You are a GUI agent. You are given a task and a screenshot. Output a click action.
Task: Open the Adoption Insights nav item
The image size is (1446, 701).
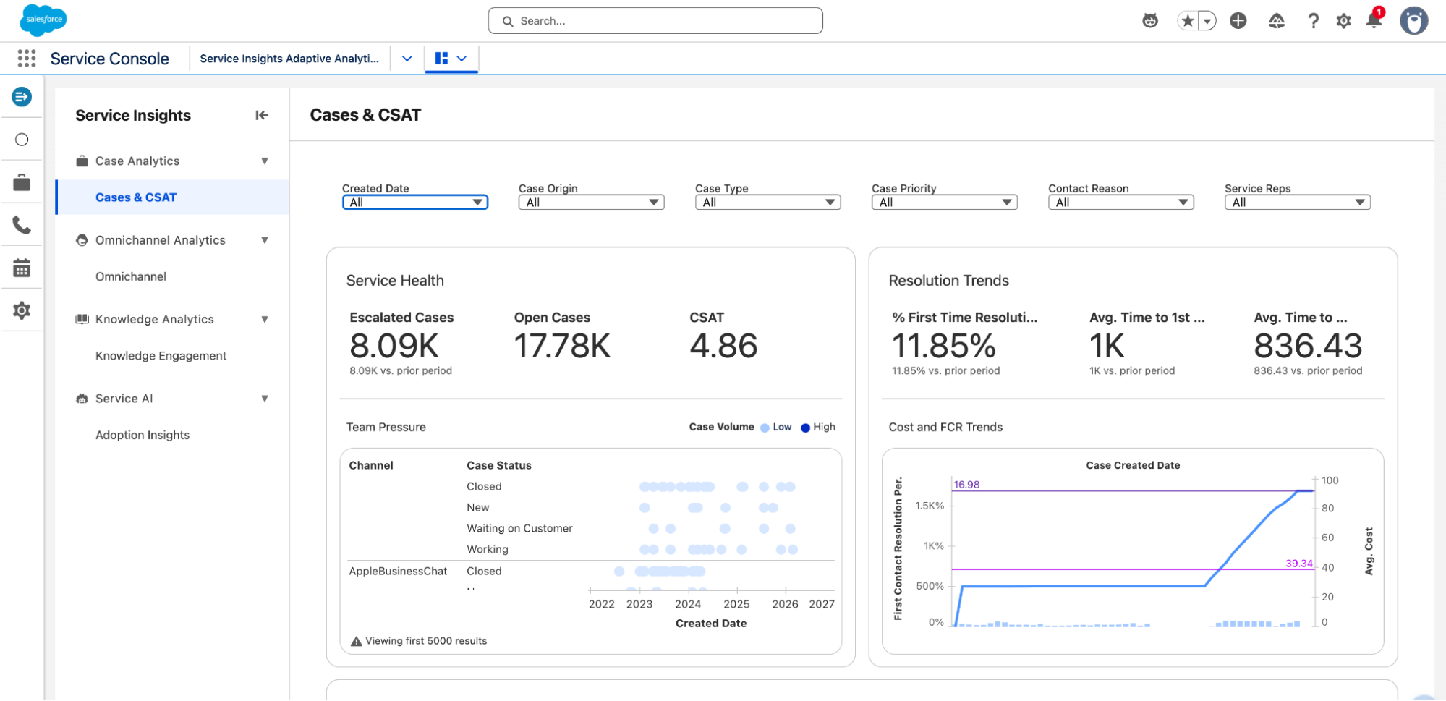(x=143, y=435)
